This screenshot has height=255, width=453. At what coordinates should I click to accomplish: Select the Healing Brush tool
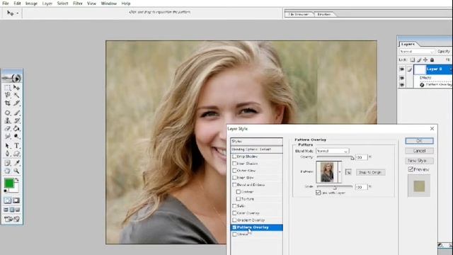(x=8, y=113)
